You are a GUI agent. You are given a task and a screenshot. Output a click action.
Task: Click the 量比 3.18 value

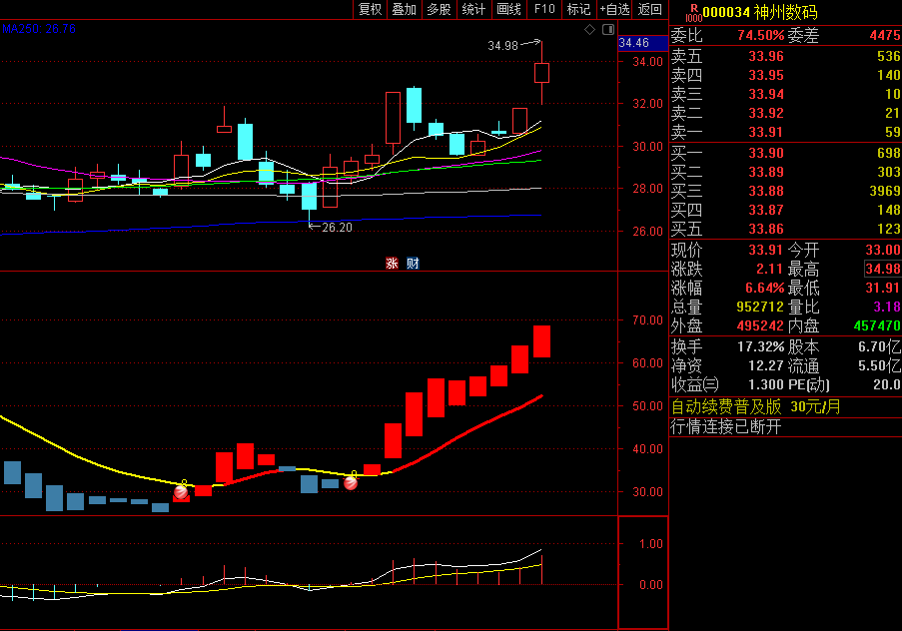(887, 307)
